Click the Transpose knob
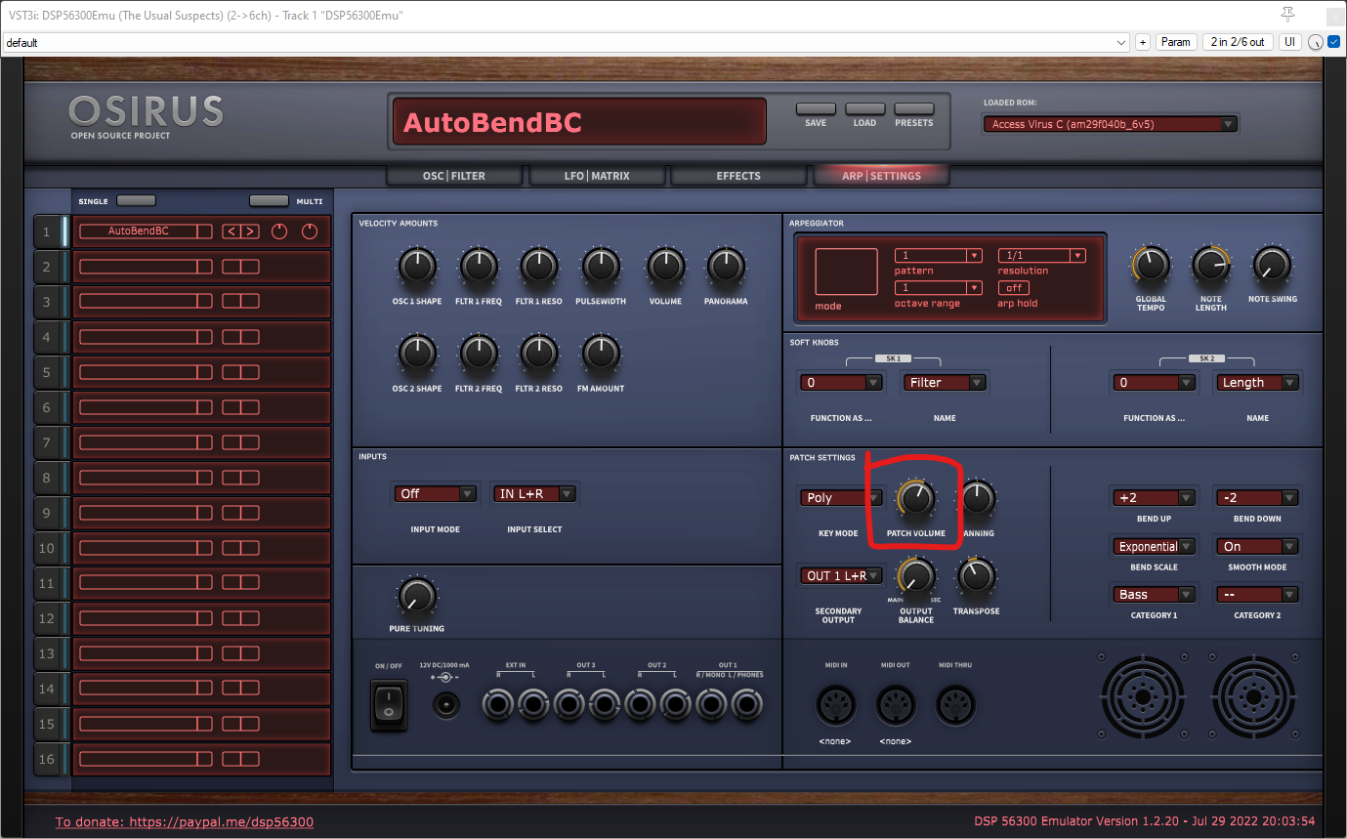The width and height of the screenshot is (1347, 839). (x=976, y=577)
